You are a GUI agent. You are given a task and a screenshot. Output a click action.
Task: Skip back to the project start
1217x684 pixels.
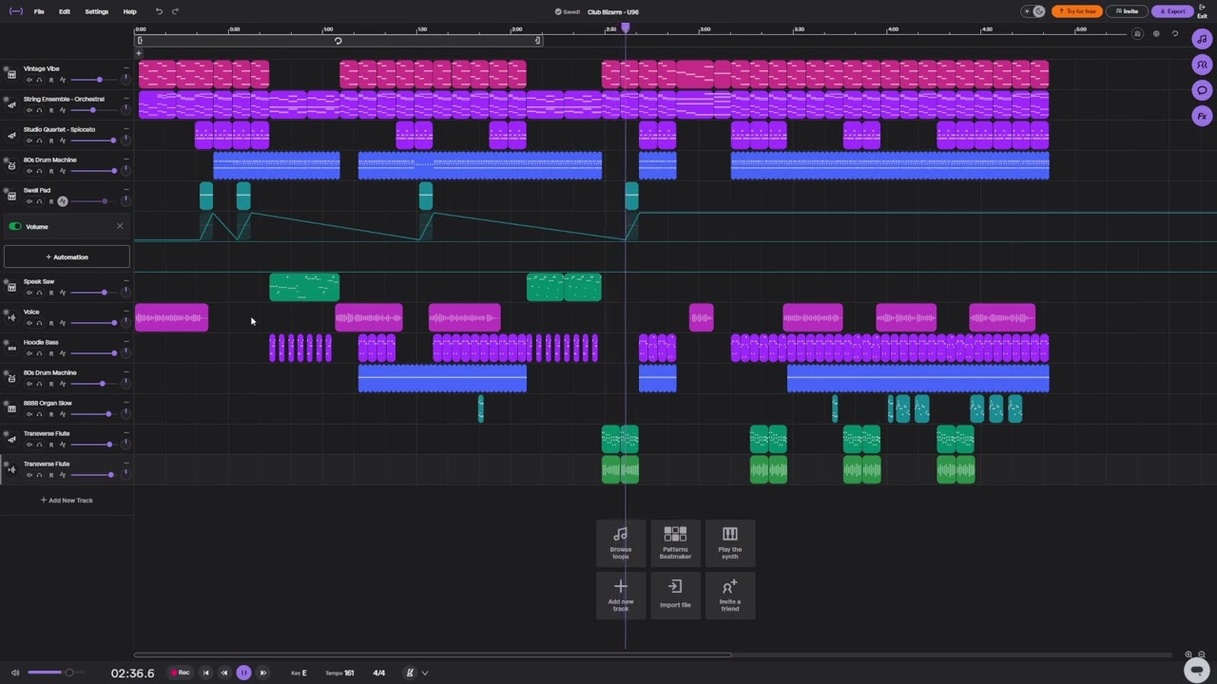206,673
